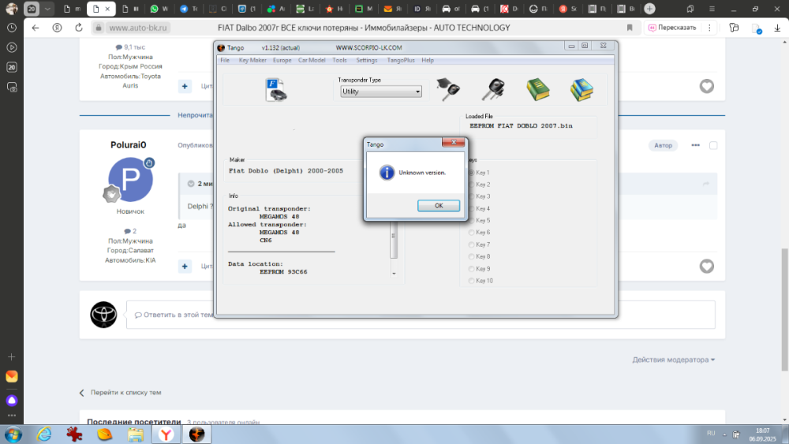Expand the moderator actions dropdown
789x444 pixels.
point(673,360)
